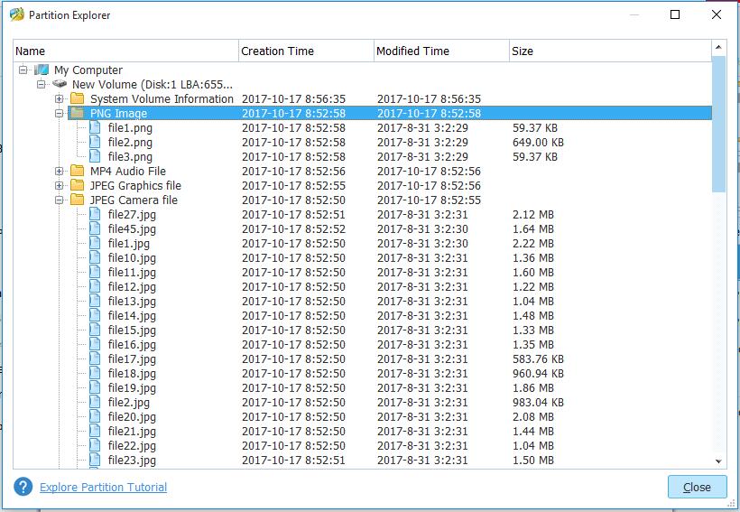Click the vertical scrollbar down arrow
Image resolution: width=740 pixels, height=512 pixels.
click(x=719, y=461)
